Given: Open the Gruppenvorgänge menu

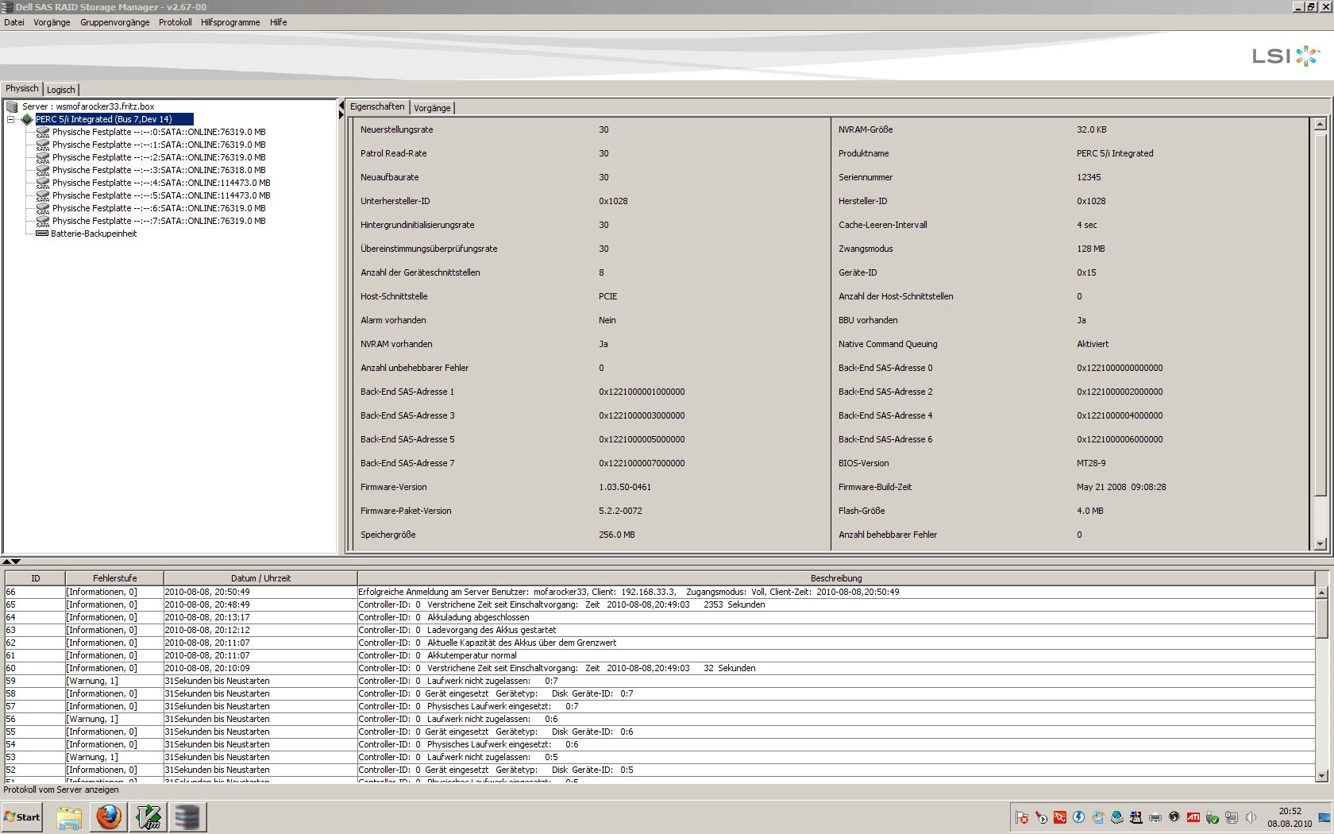Looking at the screenshot, I should [x=115, y=22].
